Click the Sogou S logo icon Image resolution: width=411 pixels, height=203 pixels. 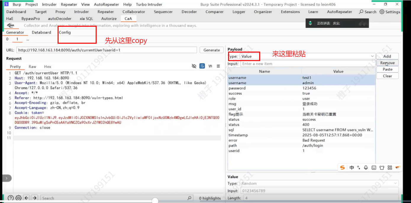pyautogui.click(x=342, y=168)
